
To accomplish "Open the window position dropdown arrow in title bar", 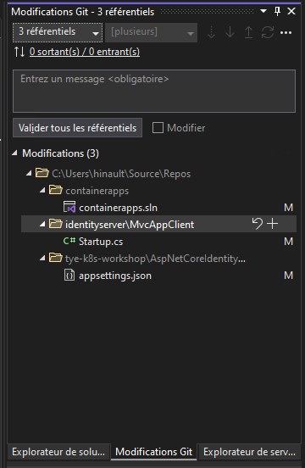I will pos(263,11).
